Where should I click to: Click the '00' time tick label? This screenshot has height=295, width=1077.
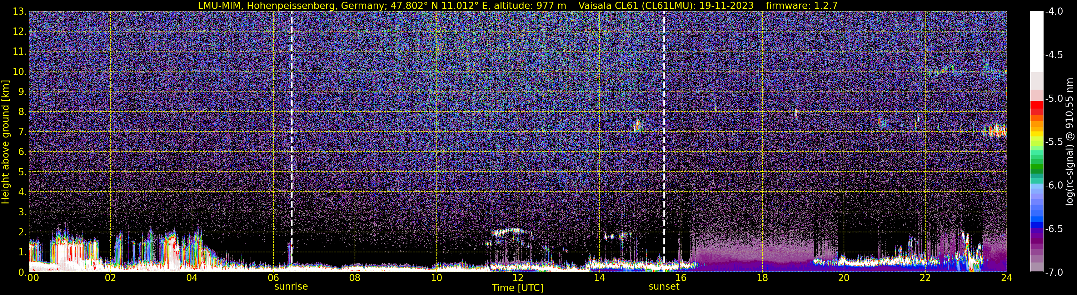coord(33,278)
